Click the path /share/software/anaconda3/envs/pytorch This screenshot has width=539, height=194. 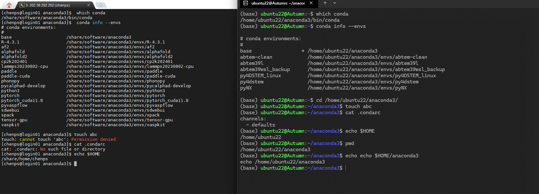coord(116,96)
